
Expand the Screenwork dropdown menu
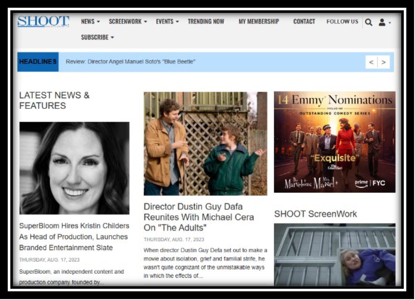point(128,22)
